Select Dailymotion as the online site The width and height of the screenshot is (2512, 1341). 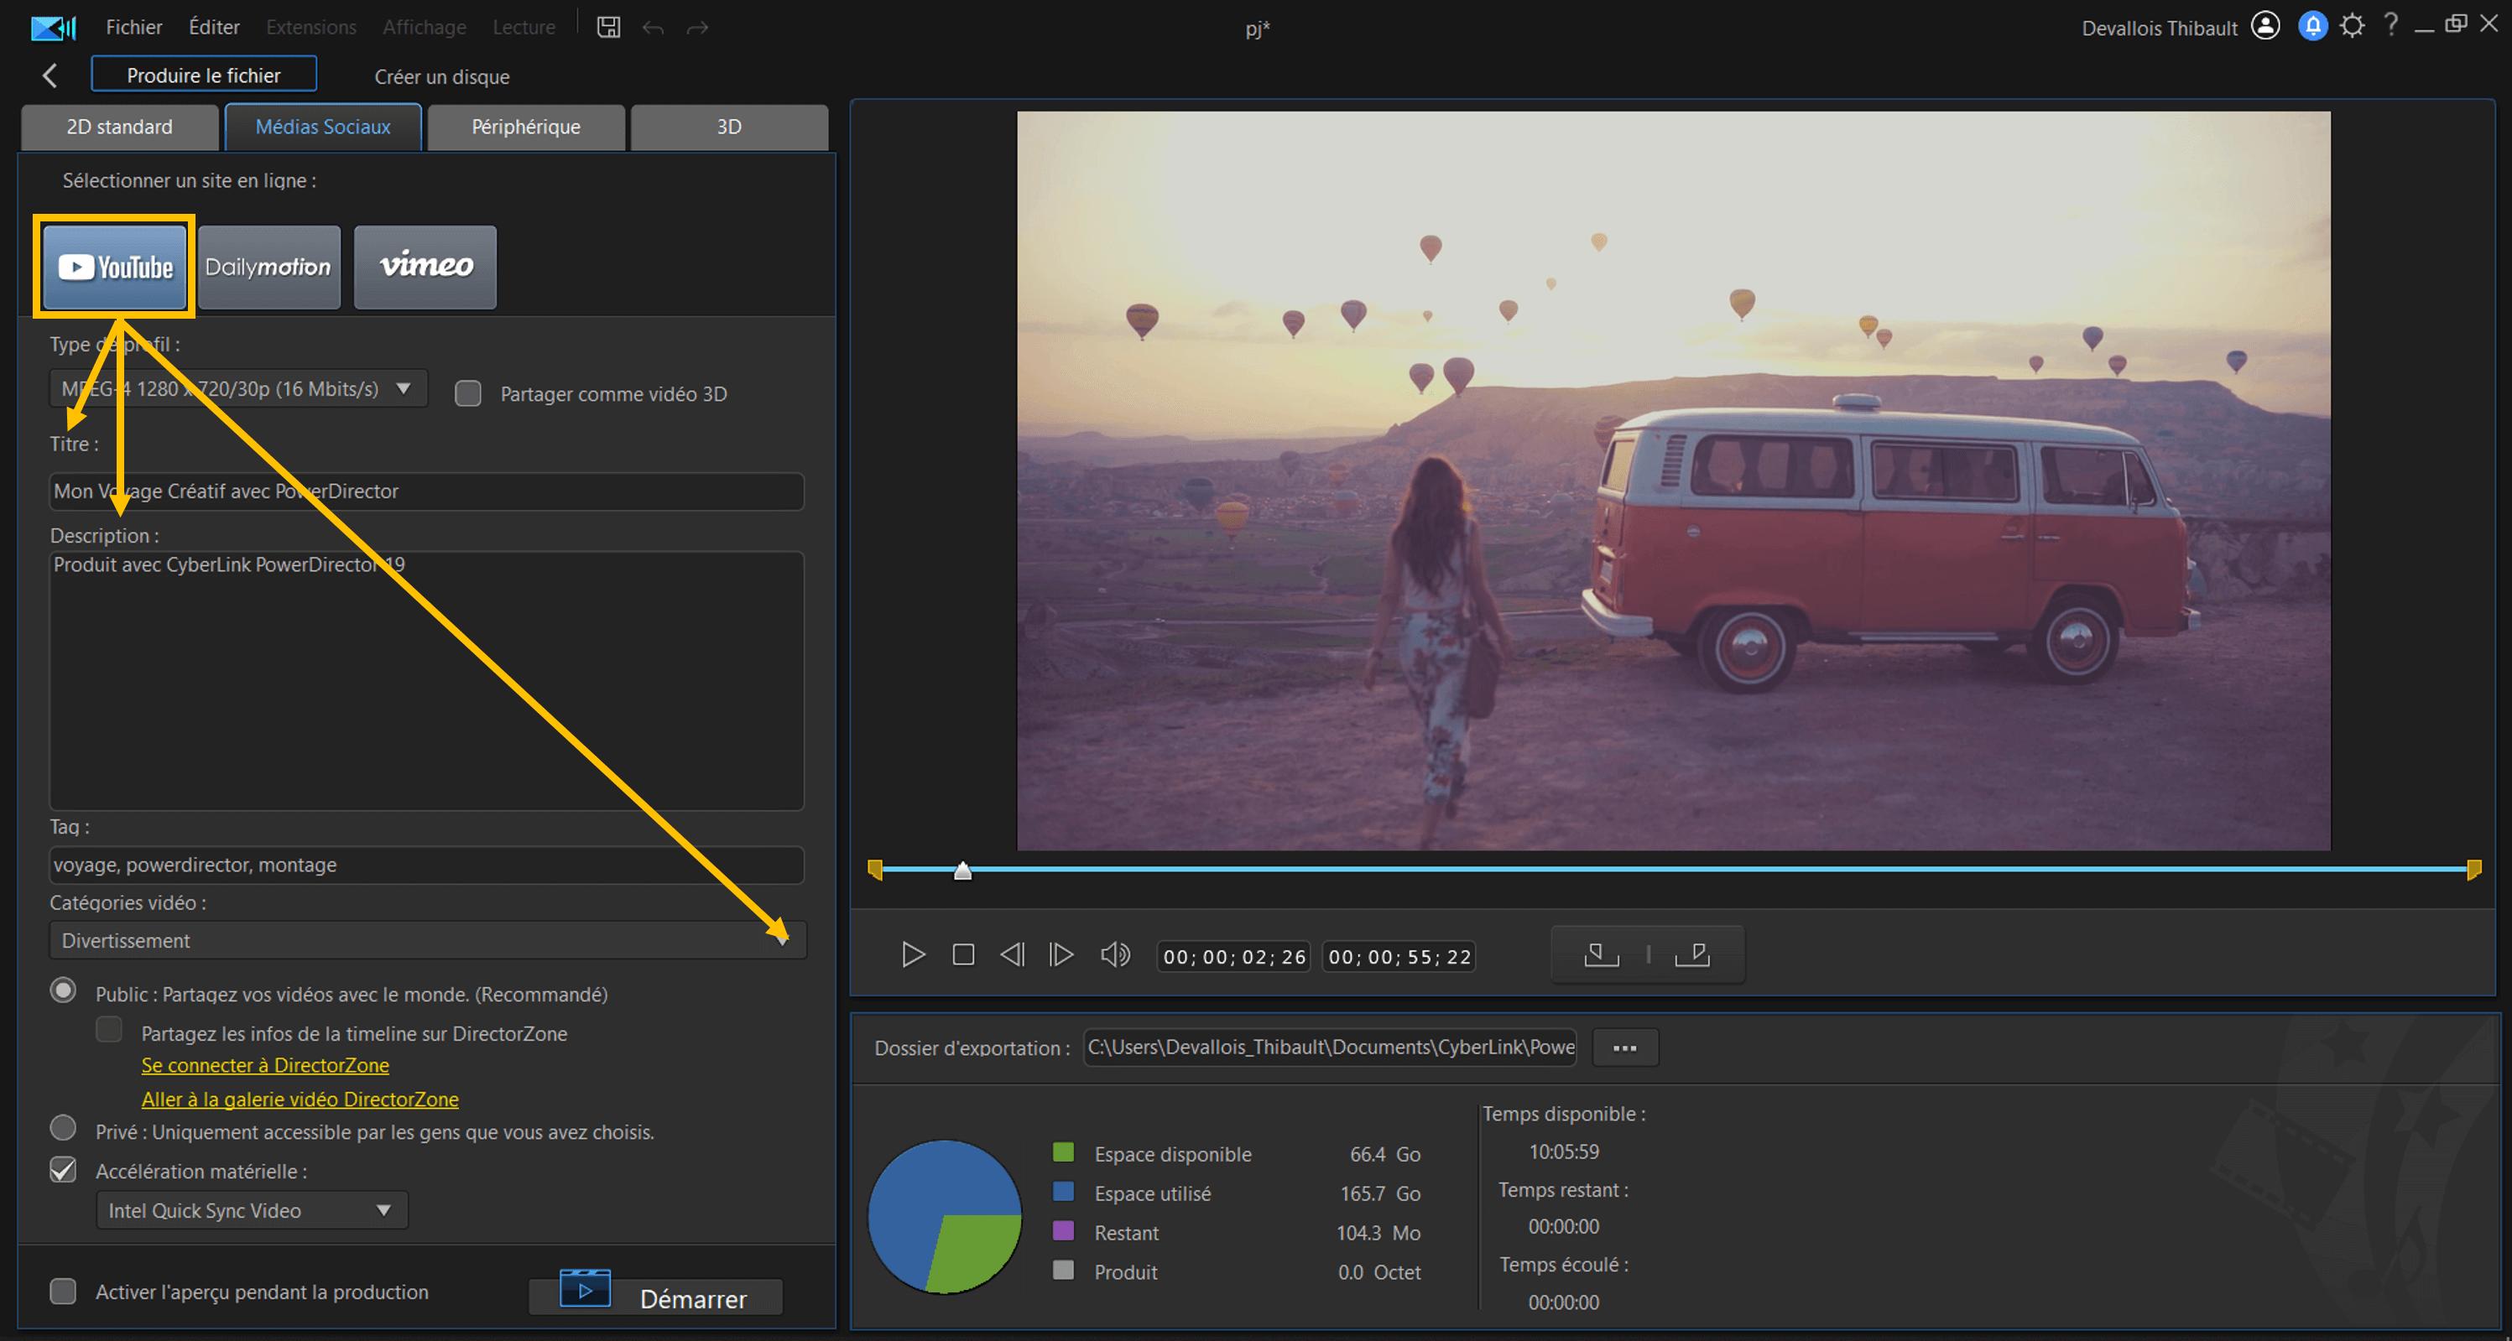point(269,267)
